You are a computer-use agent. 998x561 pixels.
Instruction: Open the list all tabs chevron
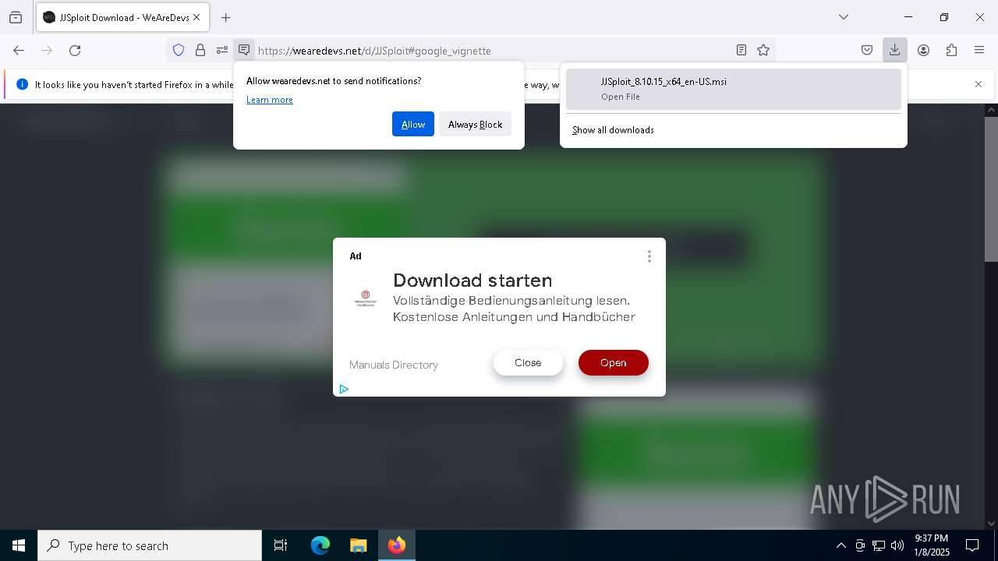(x=843, y=17)
